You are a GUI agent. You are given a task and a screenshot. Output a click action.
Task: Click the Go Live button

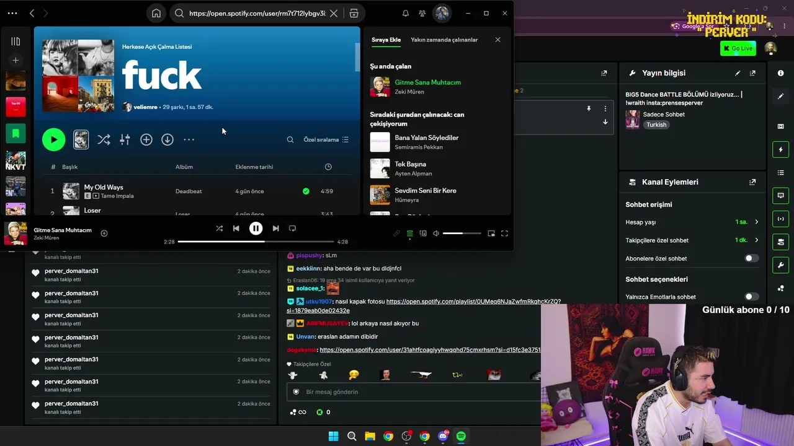[738, 48]
